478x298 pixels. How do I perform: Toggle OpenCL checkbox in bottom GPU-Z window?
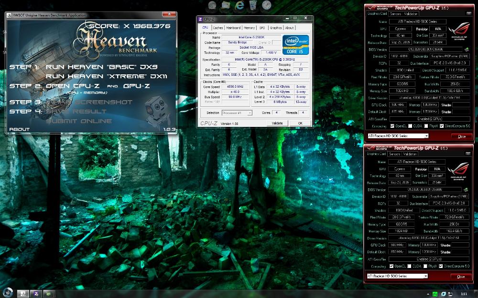(391, 266)
